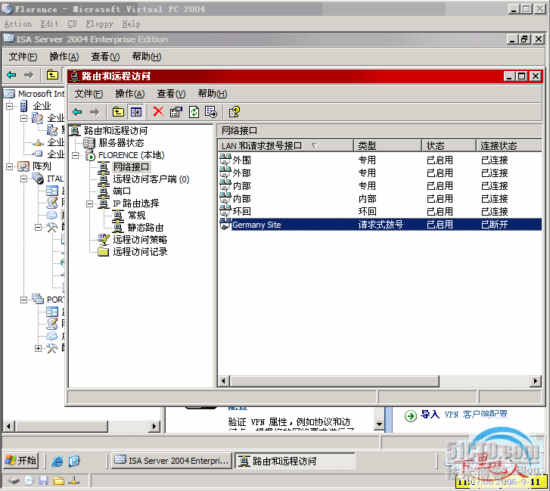Select the 端口 tree node
Image resolution: width=550 pixels, height=491 pixels.
[x=122, y=191]
